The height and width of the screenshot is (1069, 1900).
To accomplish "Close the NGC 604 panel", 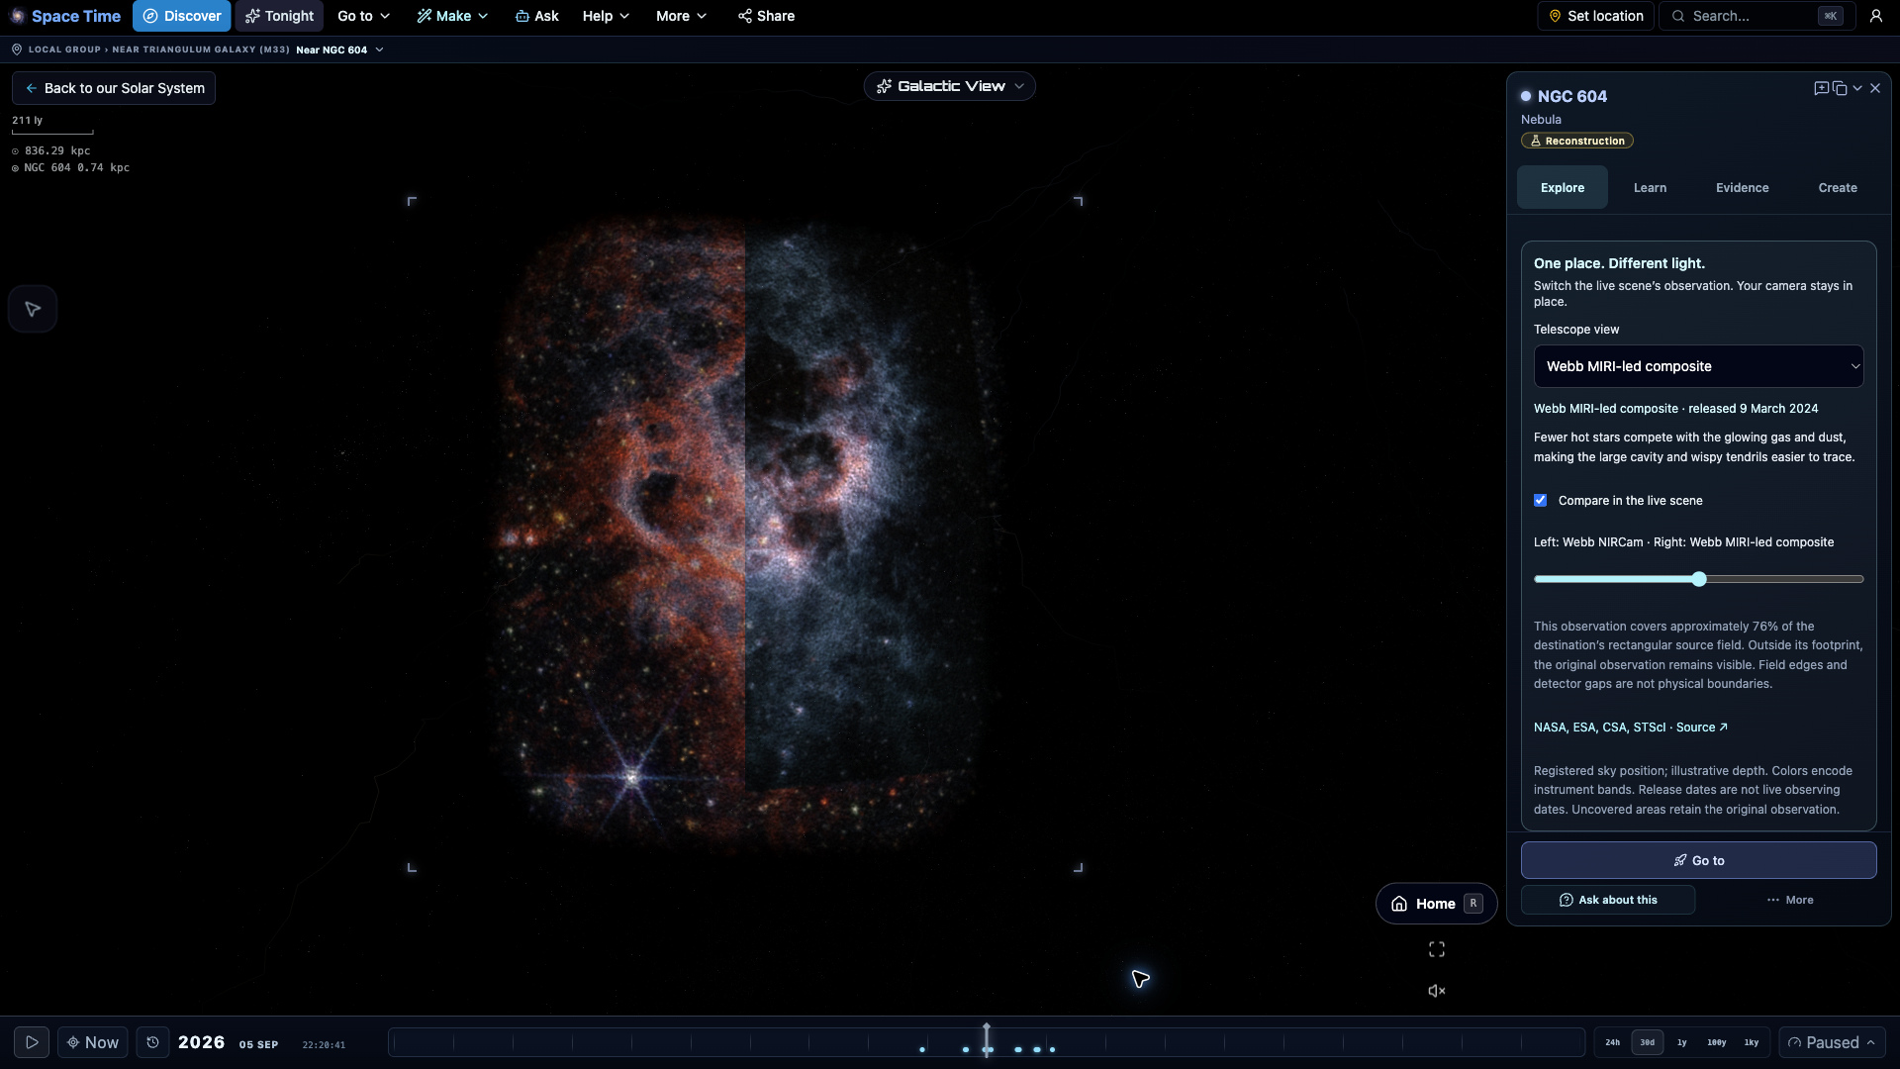I will point(1875,88).
